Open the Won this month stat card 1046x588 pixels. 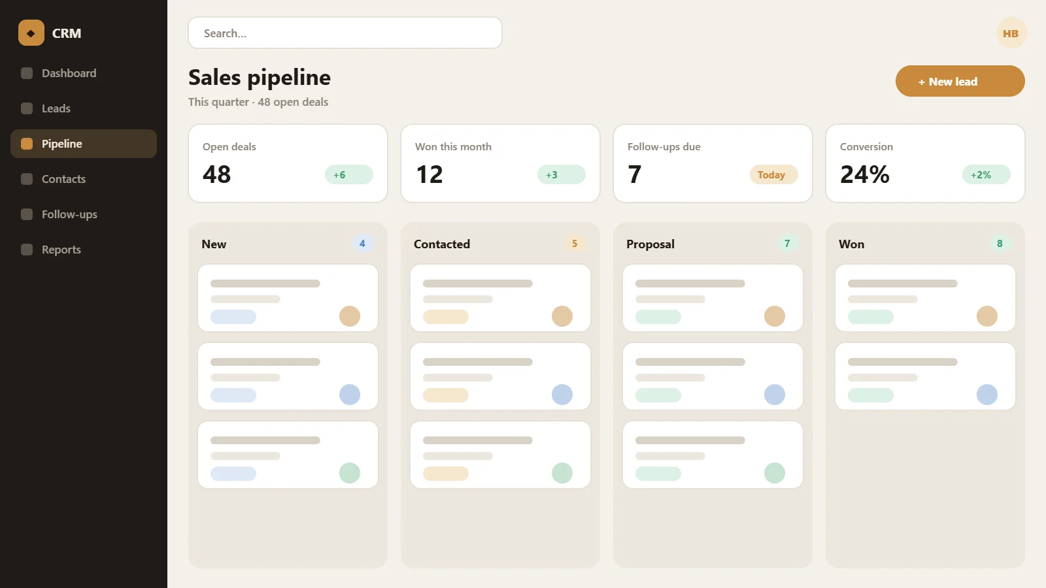click(500, 163)
